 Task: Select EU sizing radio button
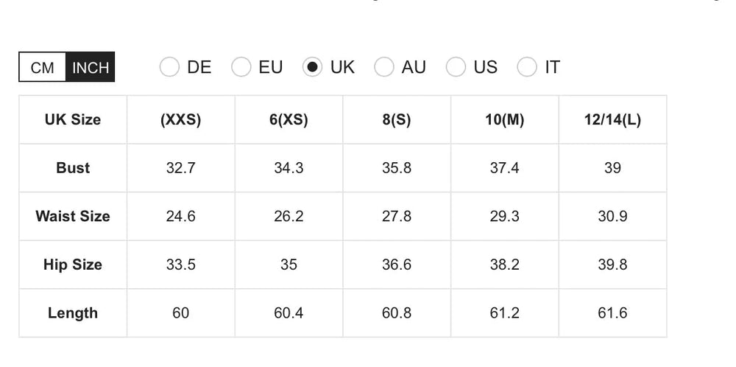point(241,67)
